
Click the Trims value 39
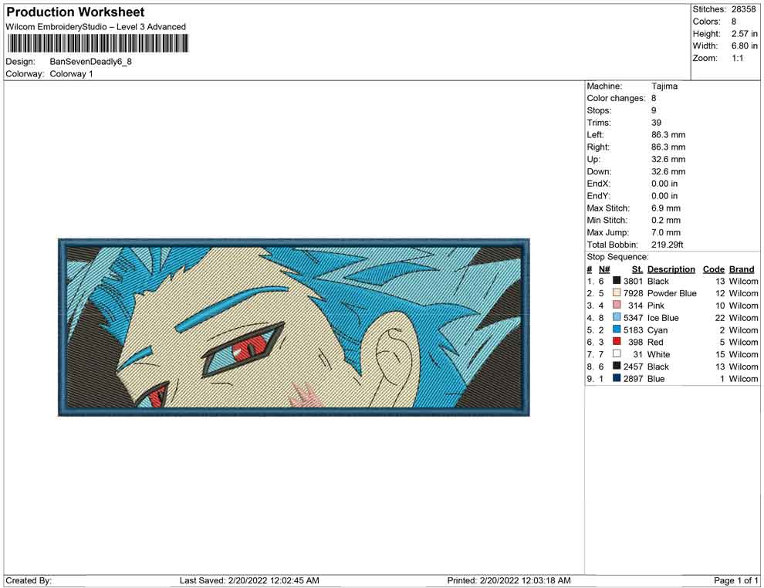(656, 123)
